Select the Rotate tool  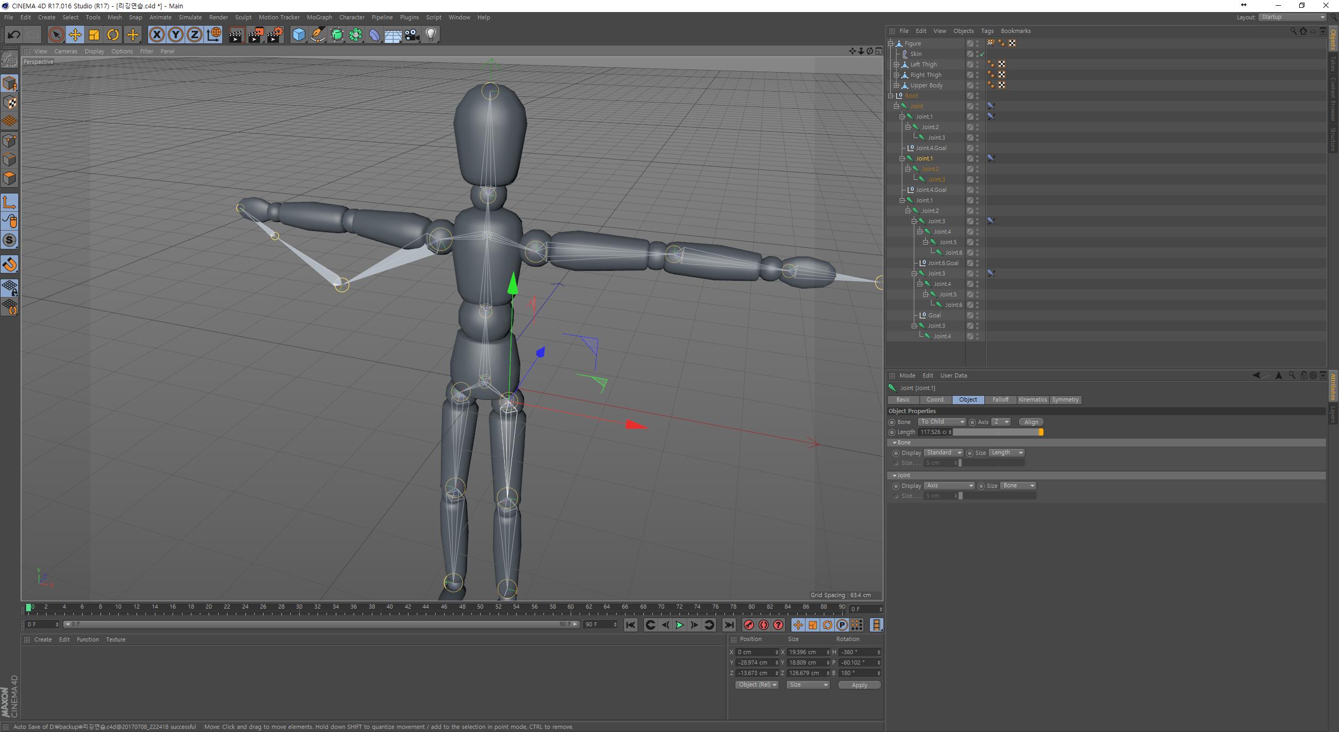[113, 35]
